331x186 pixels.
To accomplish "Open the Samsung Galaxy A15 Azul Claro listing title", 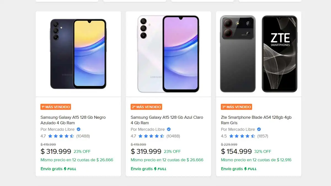I will [x=167, y=120].
